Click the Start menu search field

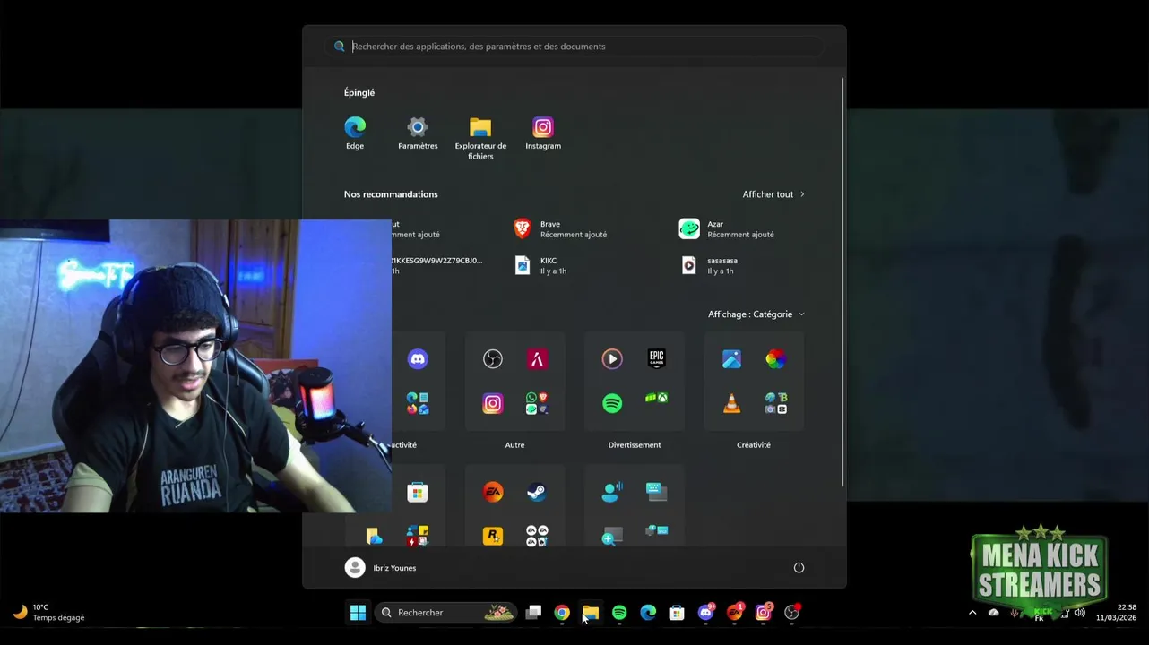pyautogui.click(x=574, y=47)
